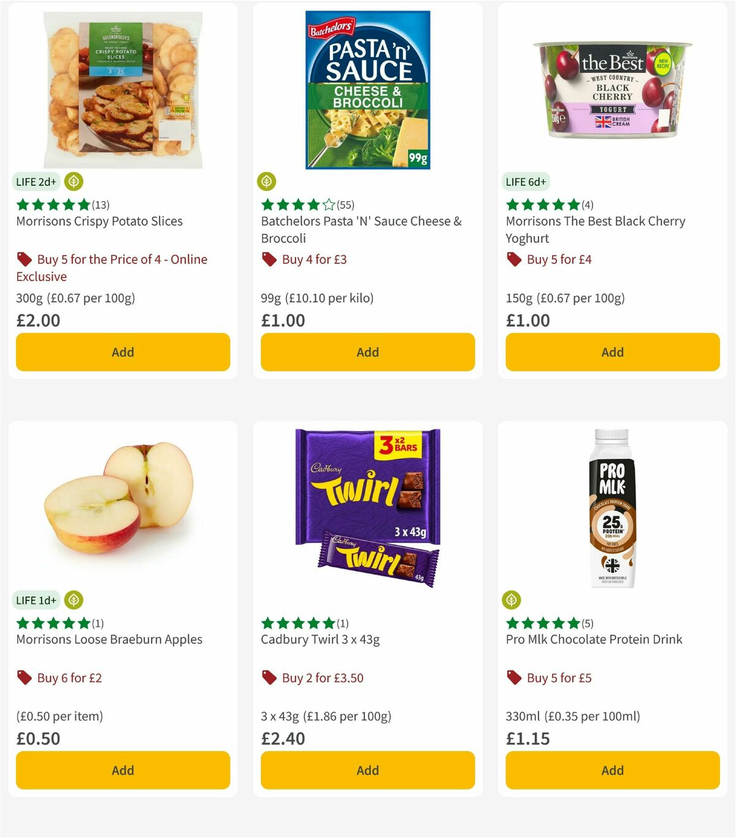Click the leaf icon on Pro Mlk Protein Drink
The height and width of the screenshot is (838, 736).
point(512,600)
